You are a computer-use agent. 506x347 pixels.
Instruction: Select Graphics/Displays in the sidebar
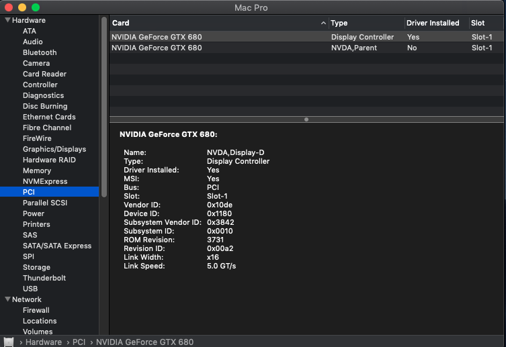(x=54, y=149)
